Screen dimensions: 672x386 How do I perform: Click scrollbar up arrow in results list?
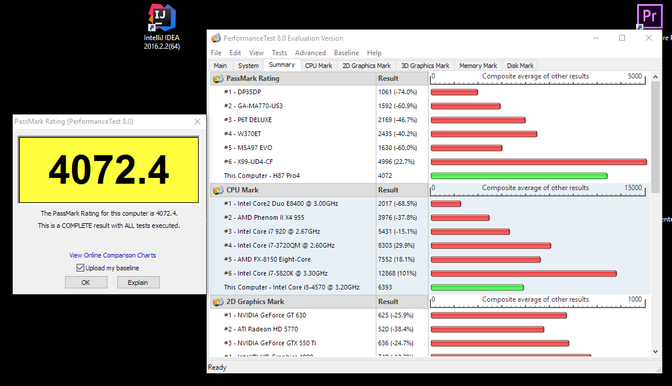[655, 76]
